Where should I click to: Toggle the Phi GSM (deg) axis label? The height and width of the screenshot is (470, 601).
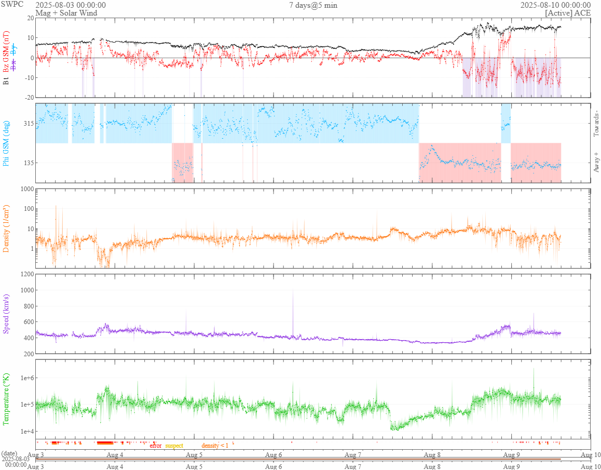[x=6, y=143]
